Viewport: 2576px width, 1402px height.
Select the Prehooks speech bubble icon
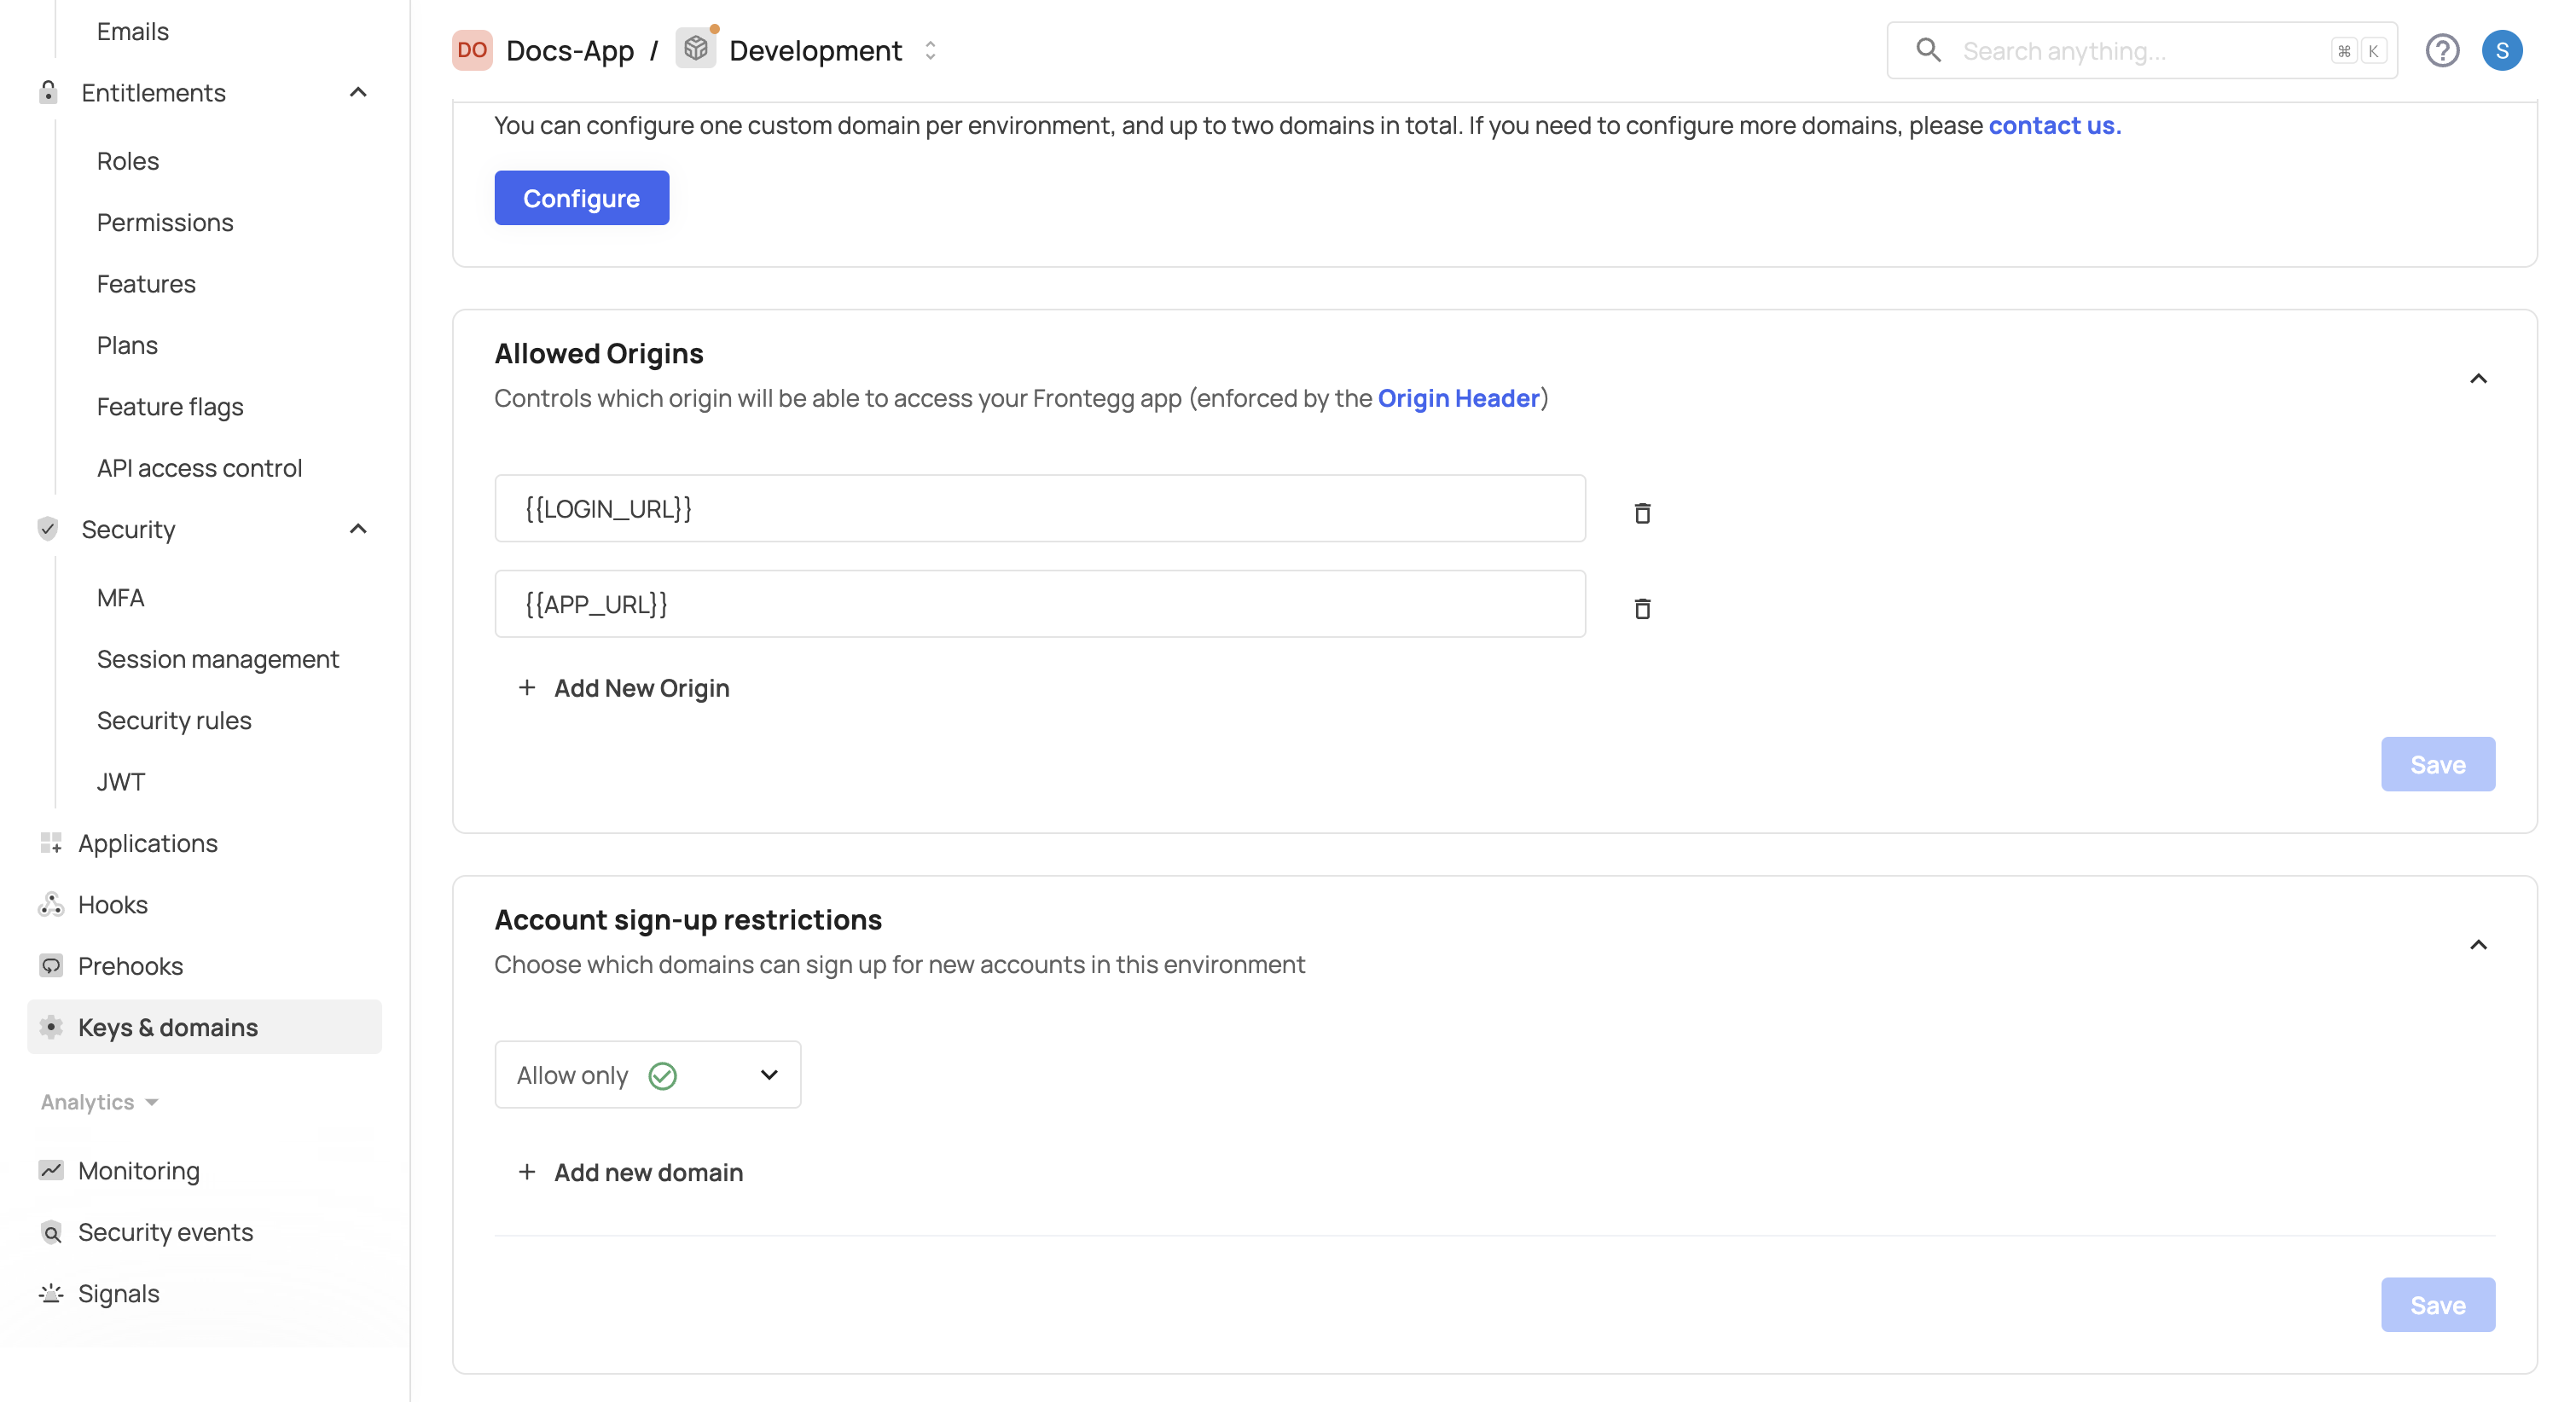pos(51,965)
